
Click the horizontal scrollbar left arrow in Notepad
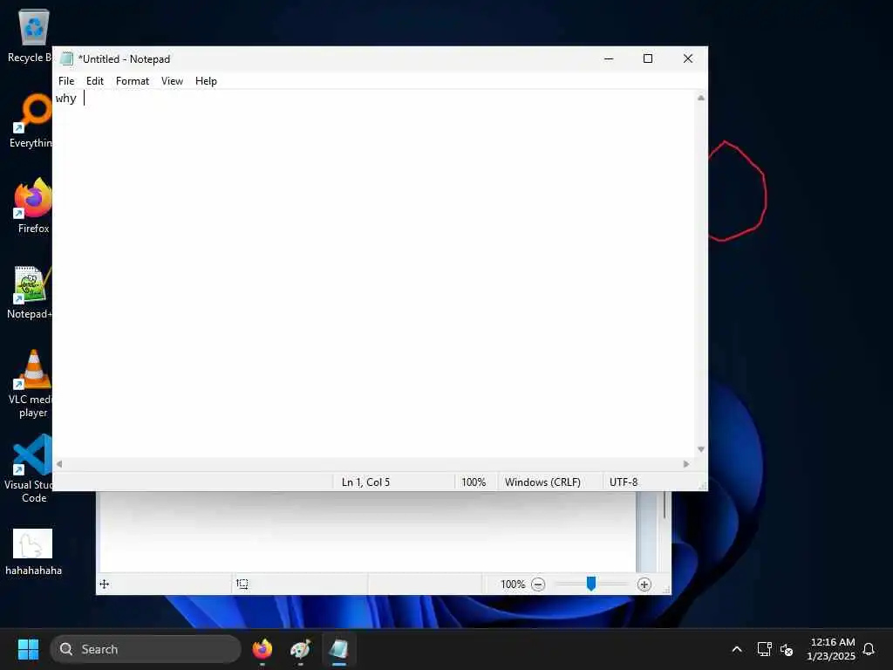coord(59,464)
